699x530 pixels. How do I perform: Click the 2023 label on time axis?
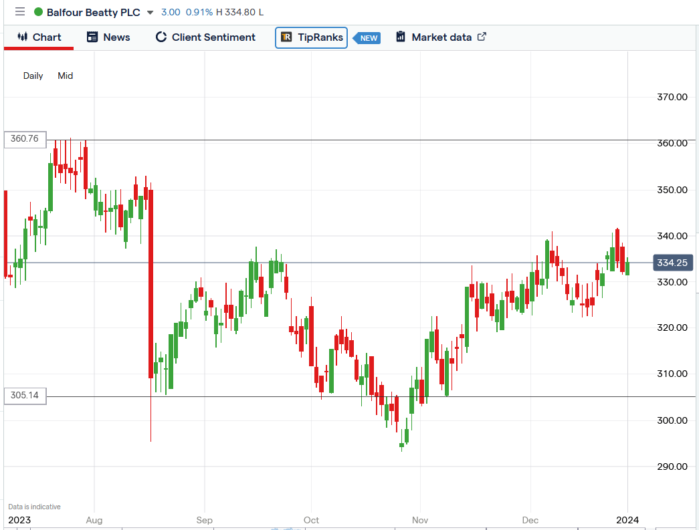[x=19, y=520]
